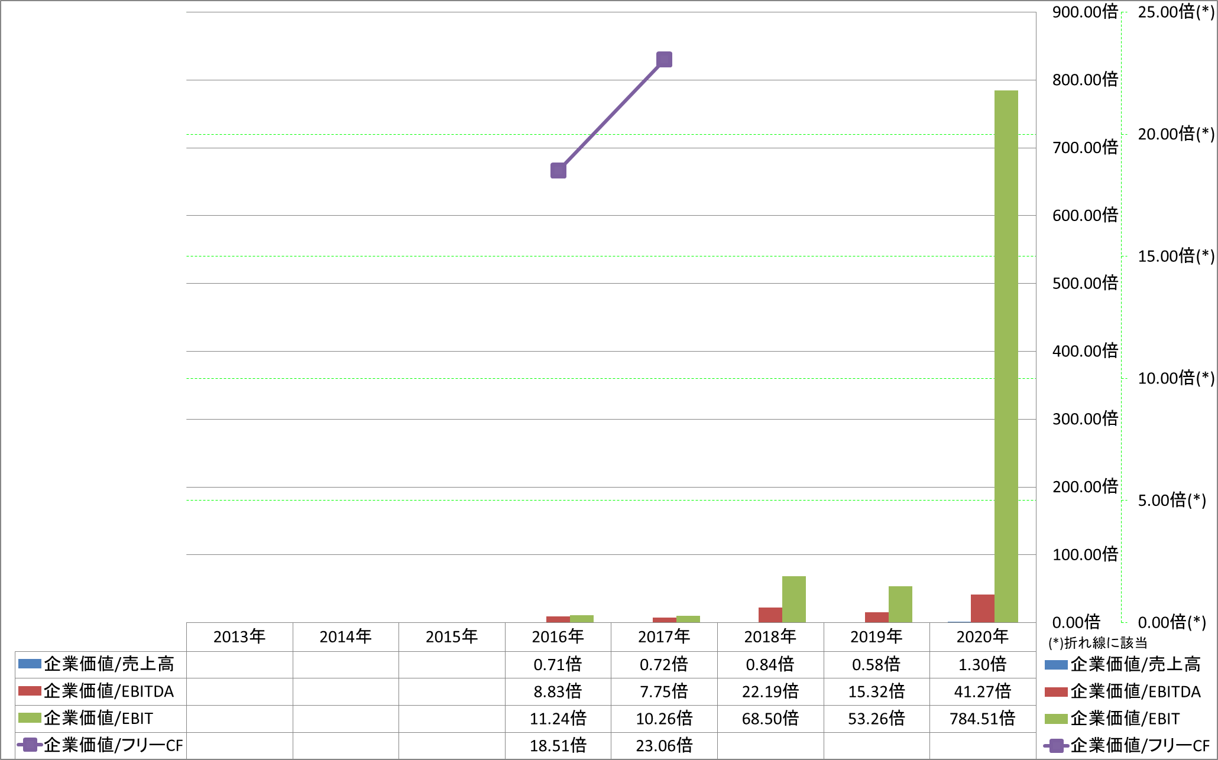The height and width of the screenshot is (760, 1218).
Task: Click the 41.27倍 EBITDA cell
Action: (983, 691)
